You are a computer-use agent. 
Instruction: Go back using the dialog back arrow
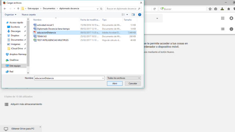click(5, 9)
